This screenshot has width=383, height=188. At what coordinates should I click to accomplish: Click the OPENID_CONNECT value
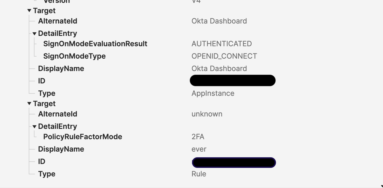(224, 56)
